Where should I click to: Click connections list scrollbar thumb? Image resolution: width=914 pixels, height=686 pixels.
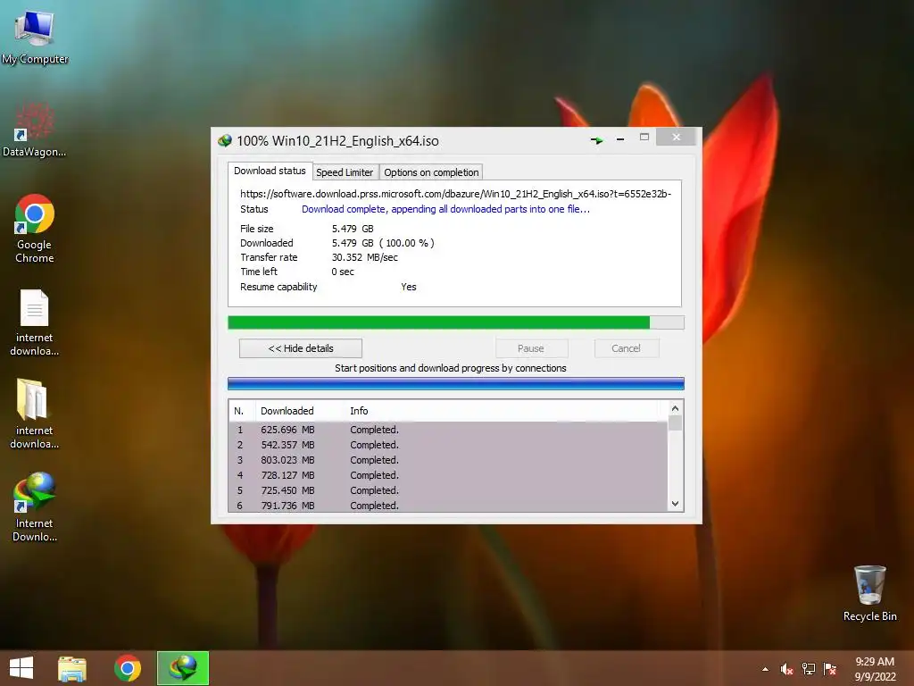[675, 422]
